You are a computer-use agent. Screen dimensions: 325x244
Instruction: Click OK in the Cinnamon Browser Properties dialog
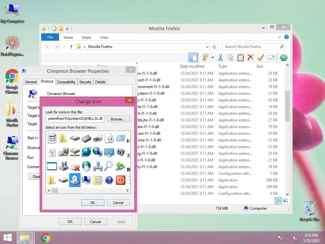click(x=70, y=221)
